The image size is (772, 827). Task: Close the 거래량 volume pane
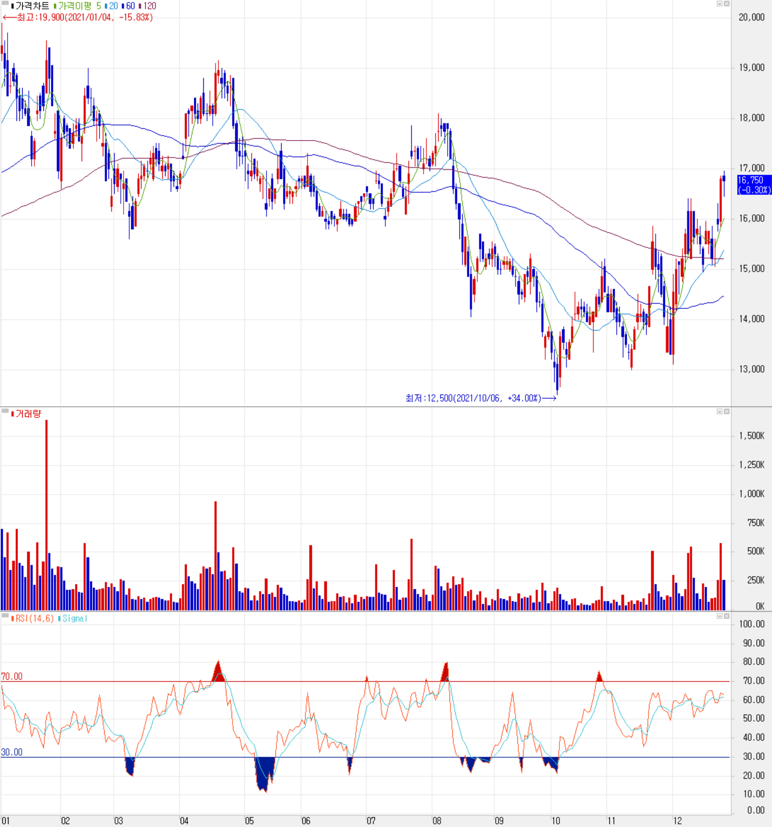727,412
